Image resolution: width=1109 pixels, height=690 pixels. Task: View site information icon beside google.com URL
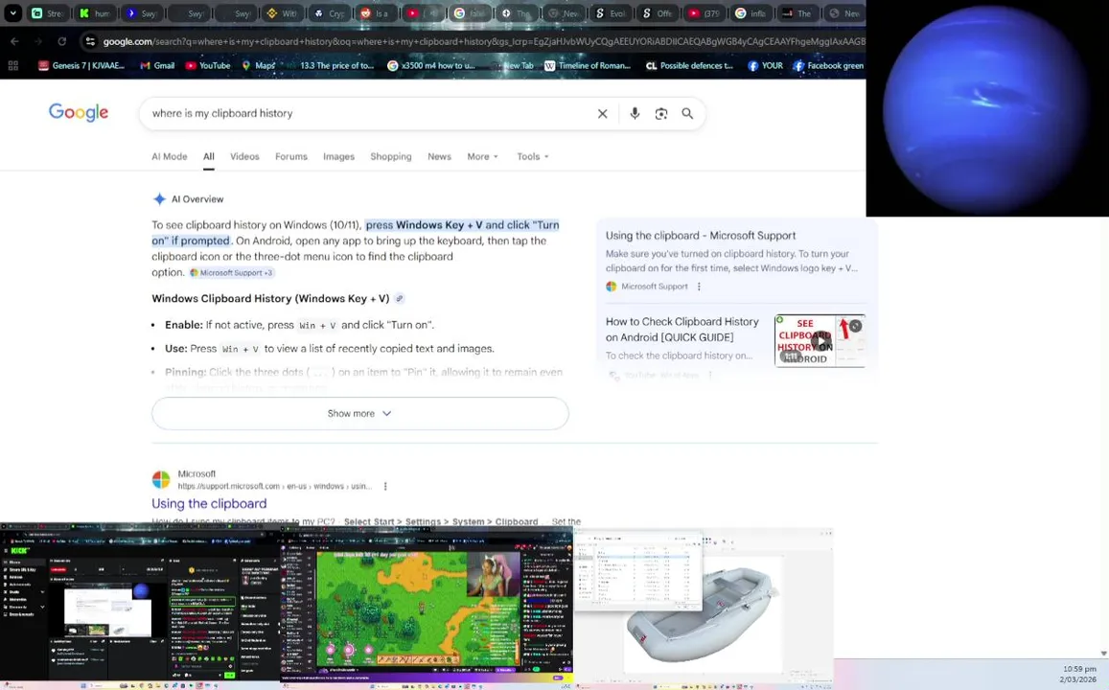click(90, 42)
